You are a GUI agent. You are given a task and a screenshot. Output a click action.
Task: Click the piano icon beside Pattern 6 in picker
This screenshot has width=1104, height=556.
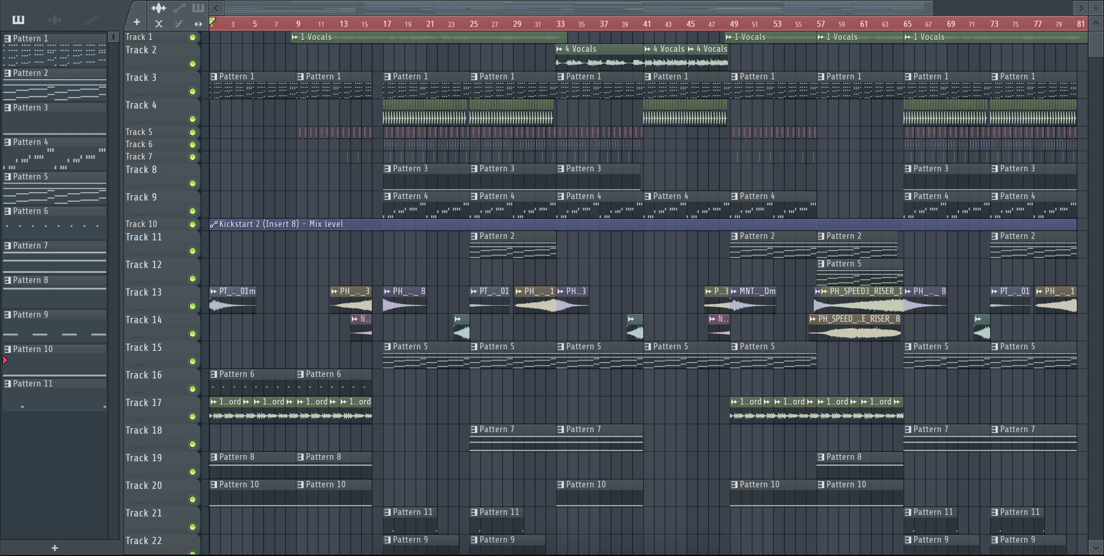[7, 211]
